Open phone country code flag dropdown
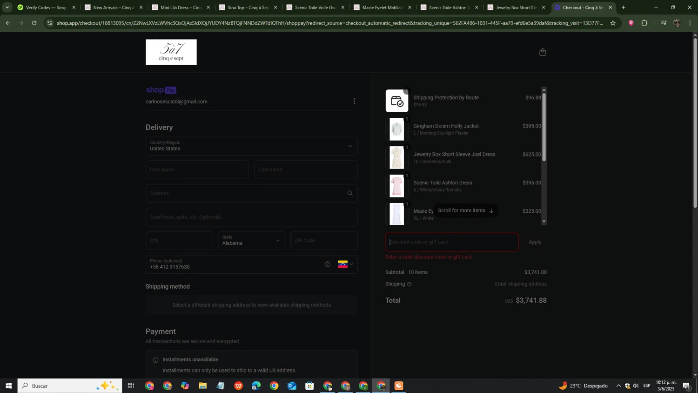 [346, 264]
